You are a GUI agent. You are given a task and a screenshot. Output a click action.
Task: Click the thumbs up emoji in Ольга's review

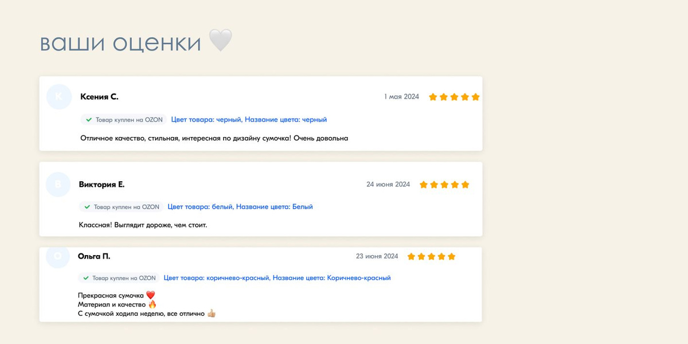tap(212, 314)
